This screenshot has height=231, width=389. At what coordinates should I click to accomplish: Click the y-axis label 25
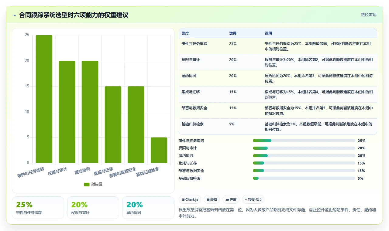(27, 35)
